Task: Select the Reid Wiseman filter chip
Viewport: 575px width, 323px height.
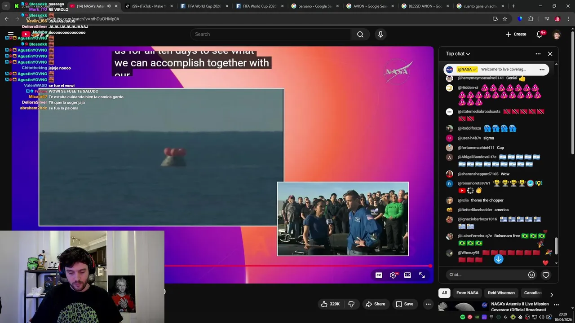Action: [501, 293]
